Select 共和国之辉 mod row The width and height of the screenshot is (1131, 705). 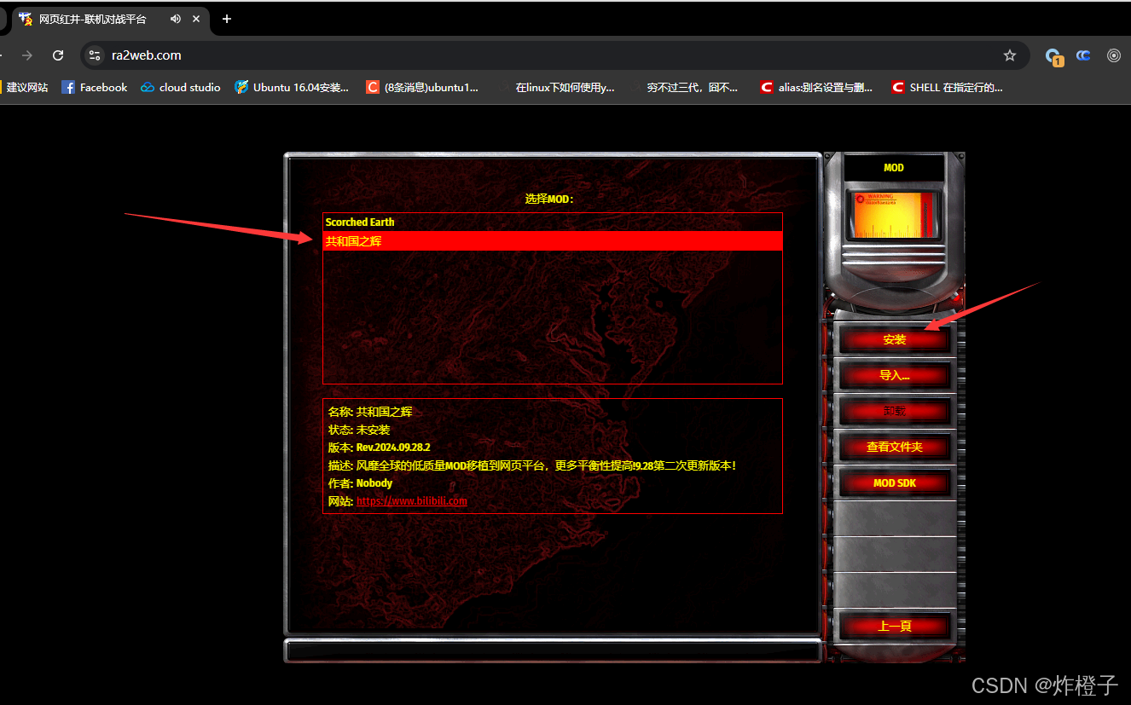pyautogui.click(x=552, y=241)
